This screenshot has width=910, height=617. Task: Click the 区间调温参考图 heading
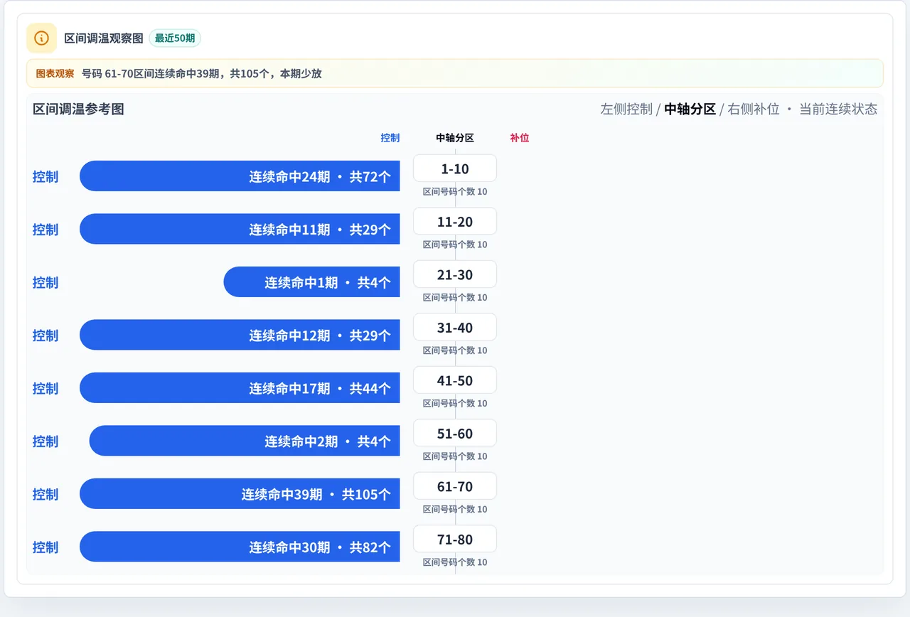[78, 109]
